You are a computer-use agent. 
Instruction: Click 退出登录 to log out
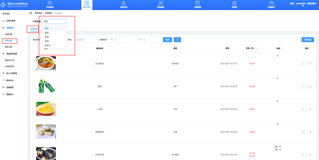click(x=313, y=3)
